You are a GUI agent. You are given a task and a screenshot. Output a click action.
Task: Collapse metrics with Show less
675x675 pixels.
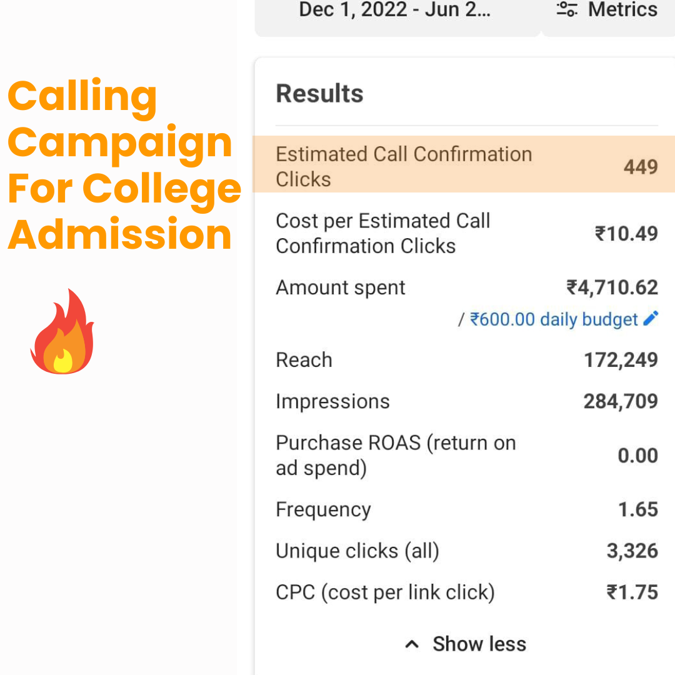point(466,644)
